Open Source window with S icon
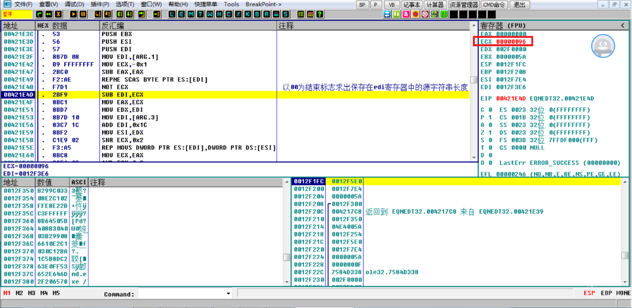 pos(285,14)
